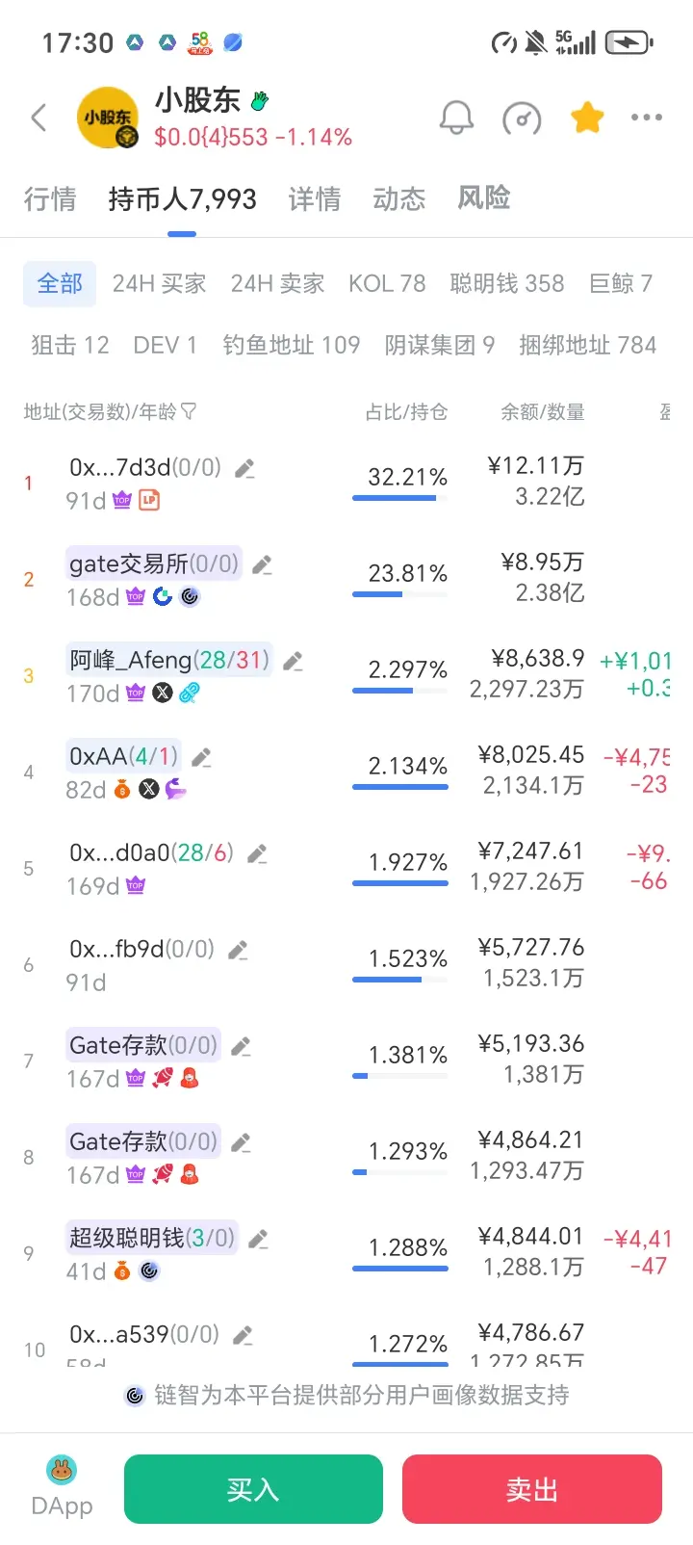
Task: Filter by 钓鱼地址 109
Action: (292, 345)
